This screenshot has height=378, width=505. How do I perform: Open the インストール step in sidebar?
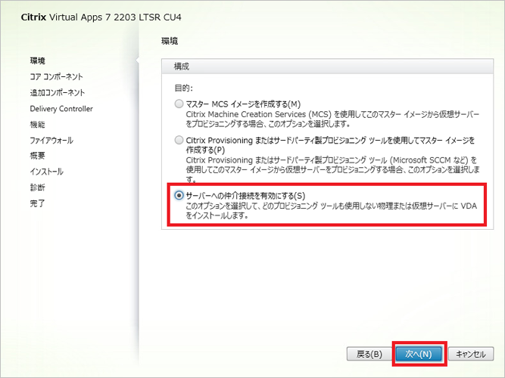pyautogui.click(x=47, y=172)
